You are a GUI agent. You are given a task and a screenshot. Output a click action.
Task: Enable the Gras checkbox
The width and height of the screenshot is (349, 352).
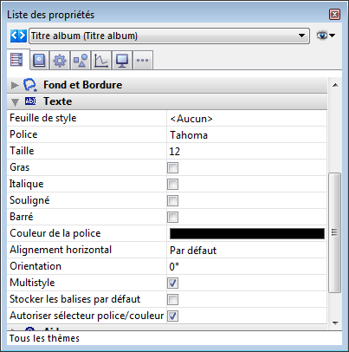click(172, 167)
